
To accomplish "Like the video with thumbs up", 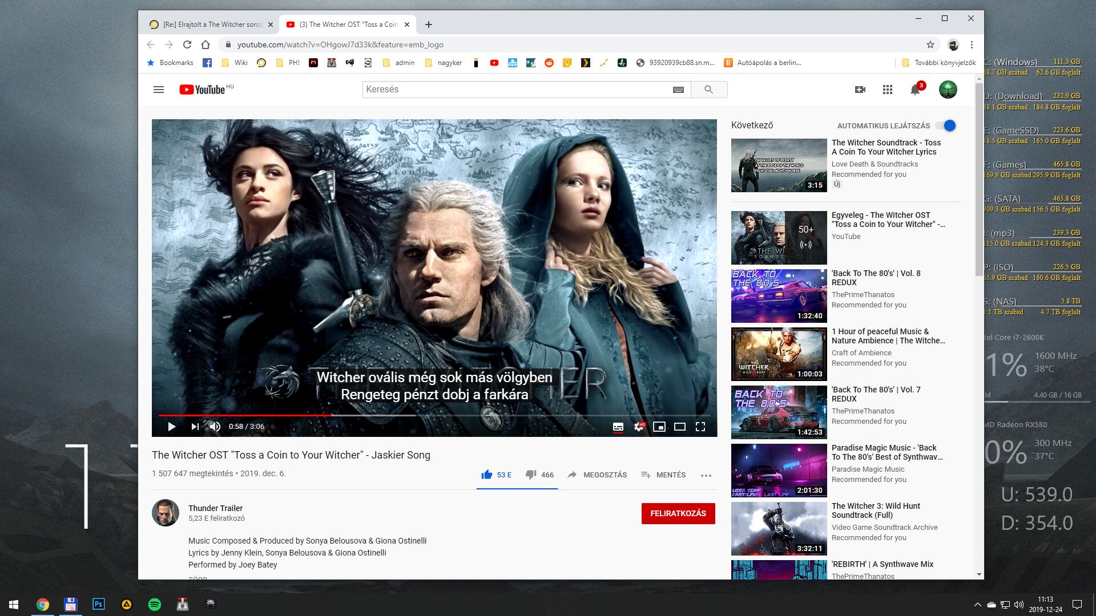I will point(496,475).
